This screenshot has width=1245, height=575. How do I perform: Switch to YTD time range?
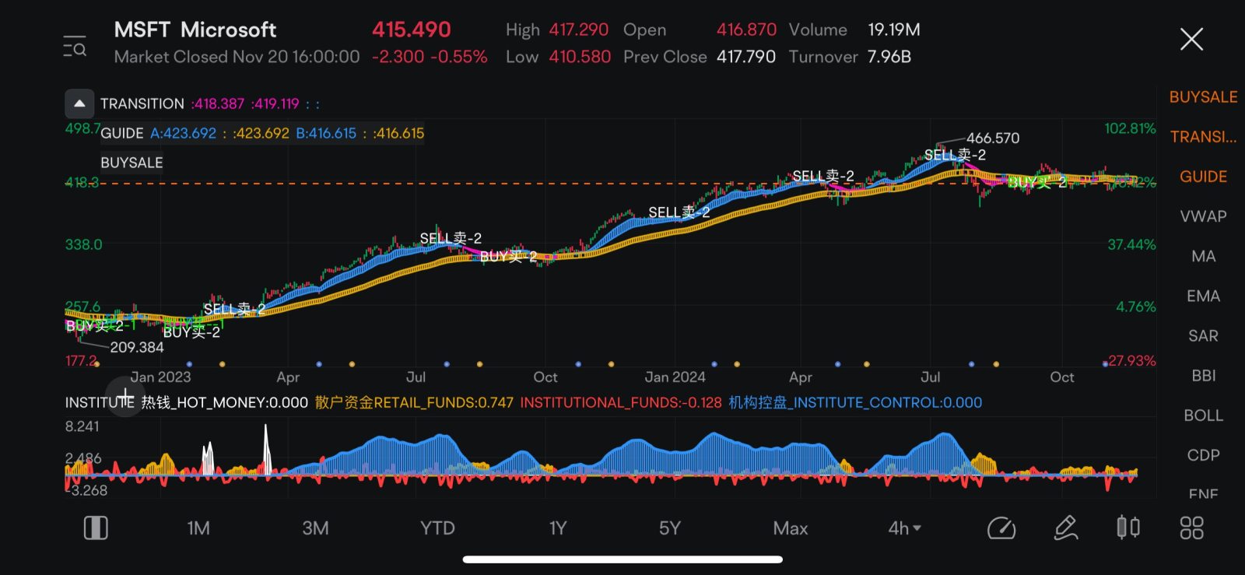point(437,528)
